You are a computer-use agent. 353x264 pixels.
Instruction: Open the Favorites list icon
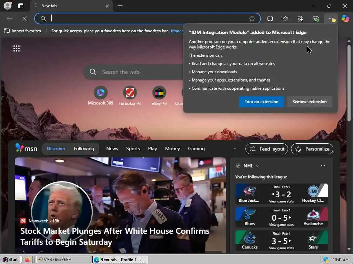coord(285,19)
